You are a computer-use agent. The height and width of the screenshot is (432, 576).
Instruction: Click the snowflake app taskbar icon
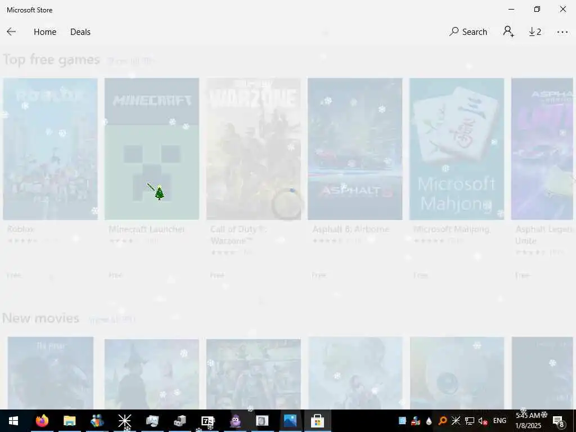pyautogui.click(x=124, y=421)
